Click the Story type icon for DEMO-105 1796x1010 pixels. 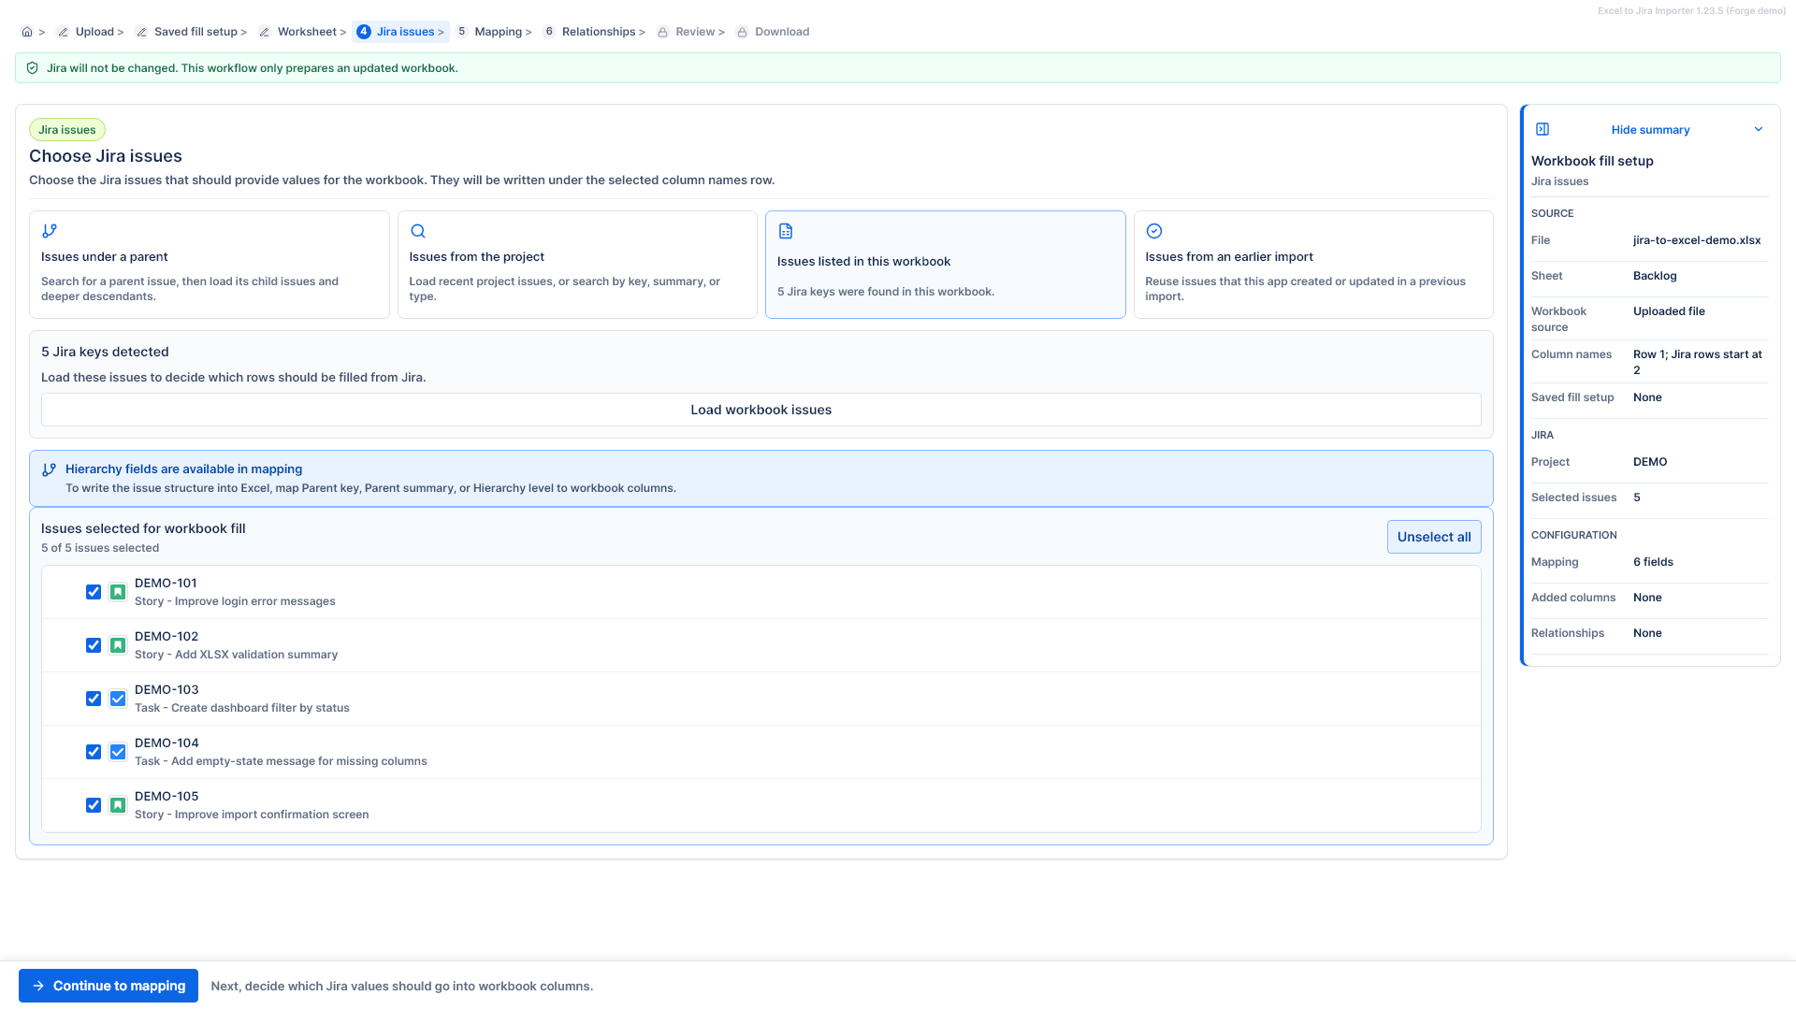[118, 805]
